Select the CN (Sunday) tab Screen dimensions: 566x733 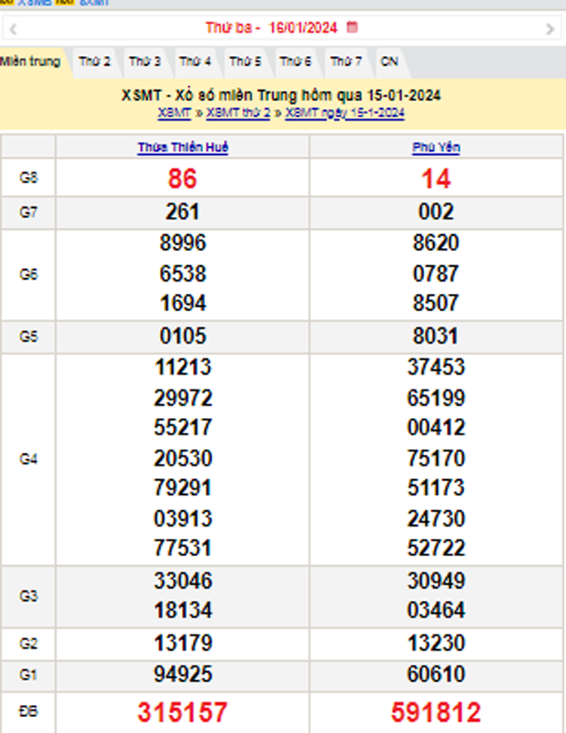(x=389, y=61)
